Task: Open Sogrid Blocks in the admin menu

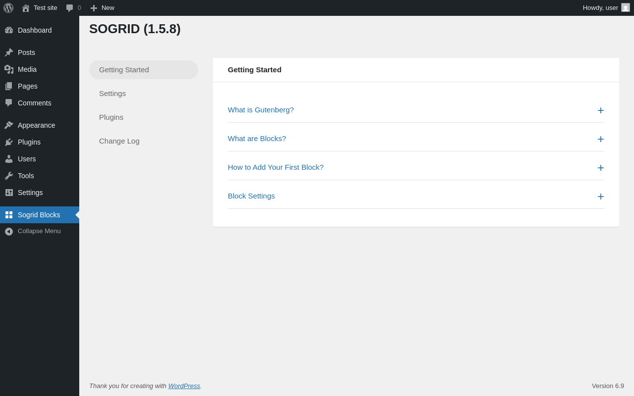Action: (x=40, y=215)
